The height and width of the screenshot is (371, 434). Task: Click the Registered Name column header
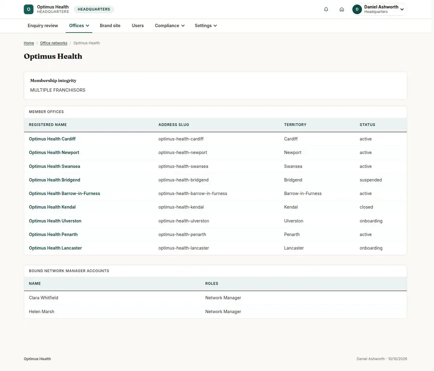tap(48, 125)
